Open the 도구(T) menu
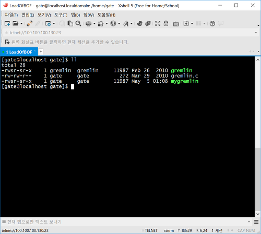The height and width of the screenshot is (234, 261). (61, 15)
